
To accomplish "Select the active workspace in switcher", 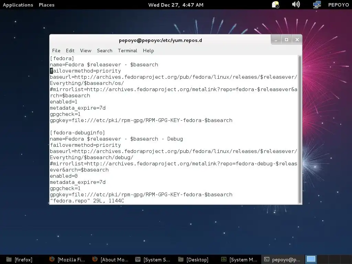I will pos(311,259).
